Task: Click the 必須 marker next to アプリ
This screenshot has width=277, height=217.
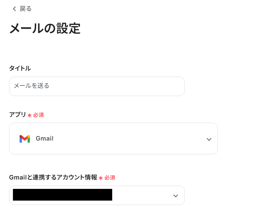Action: [38, 115]
